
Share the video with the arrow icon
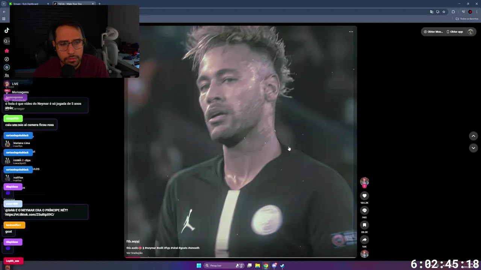[364, 240]
